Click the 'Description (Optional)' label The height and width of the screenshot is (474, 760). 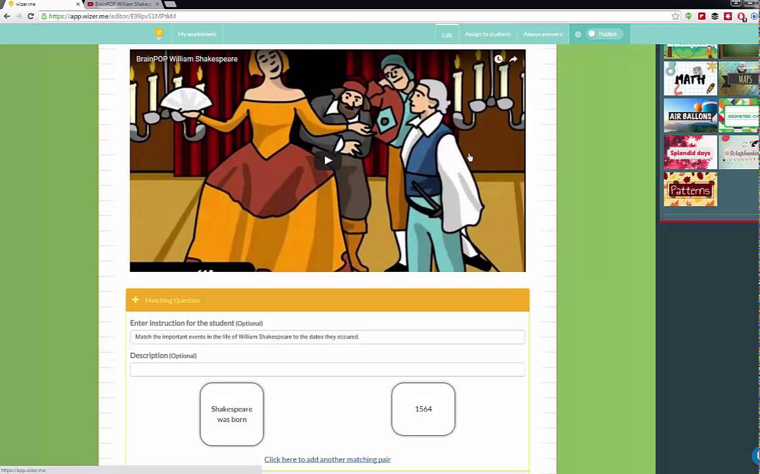pyautogui.click(x=163, y=355)
